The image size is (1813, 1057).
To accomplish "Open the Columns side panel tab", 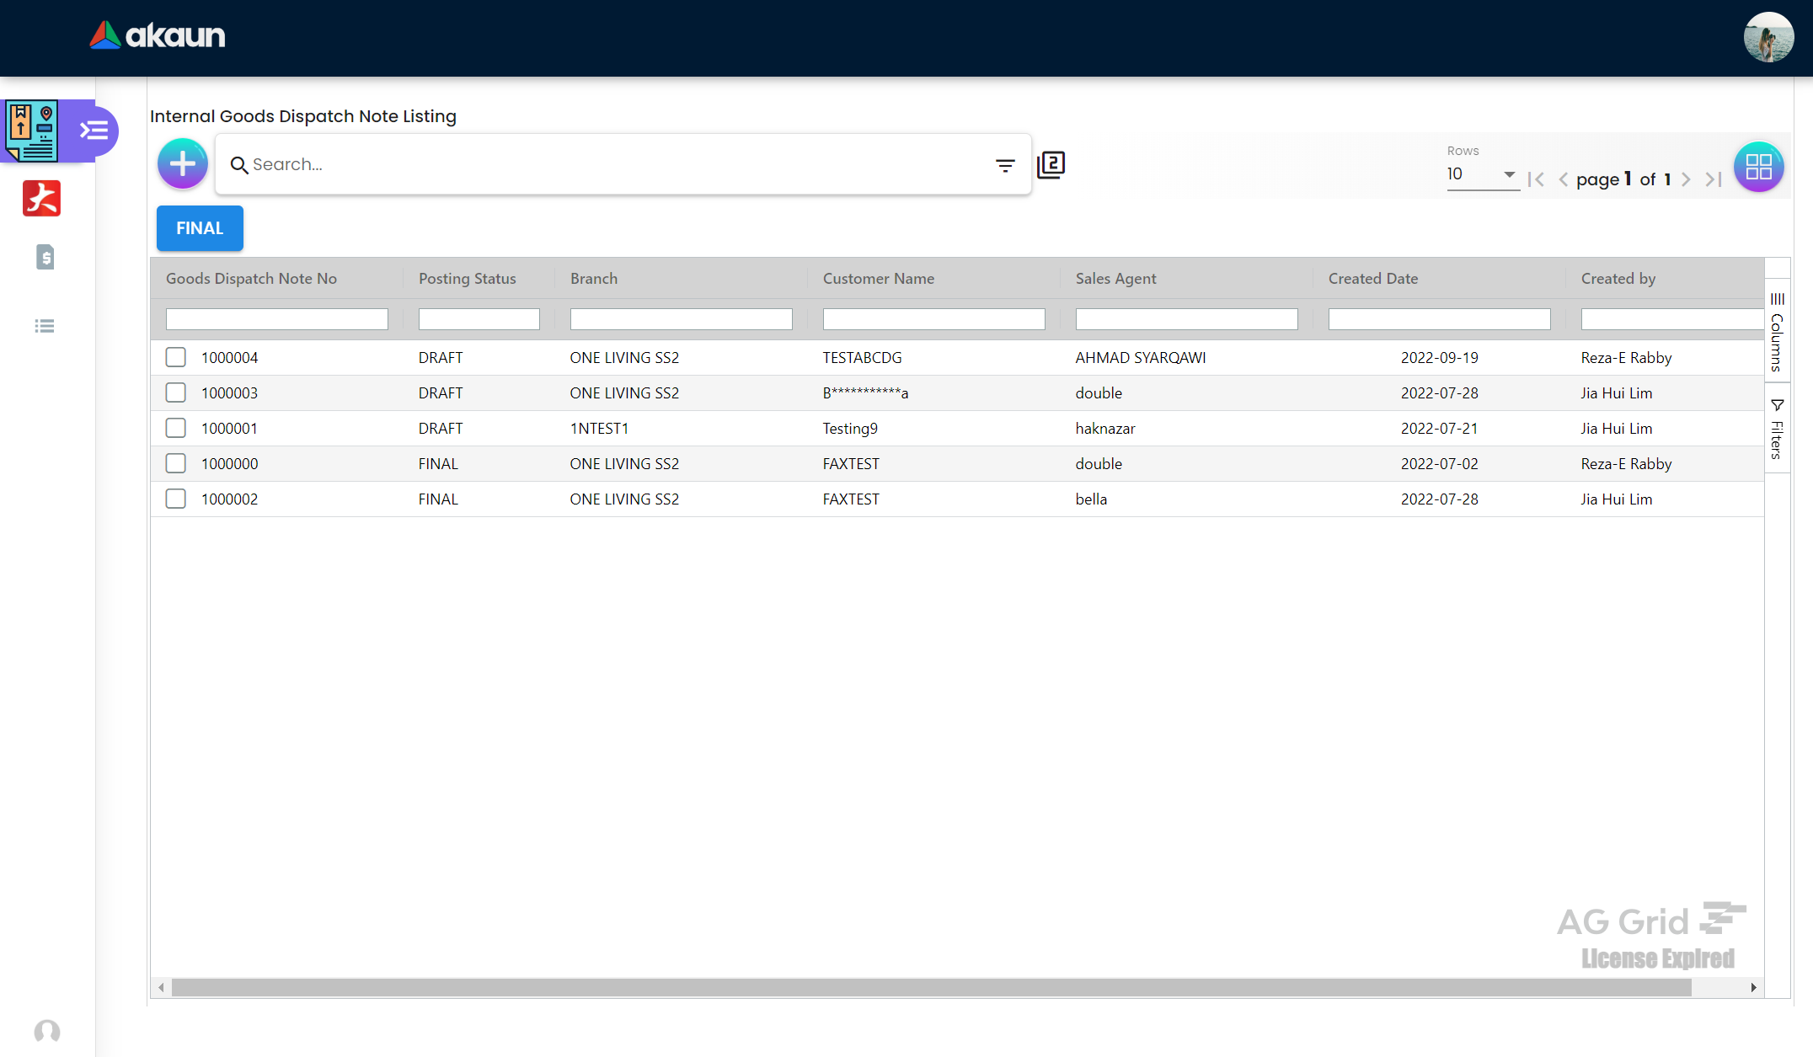I will [1777, 332].
